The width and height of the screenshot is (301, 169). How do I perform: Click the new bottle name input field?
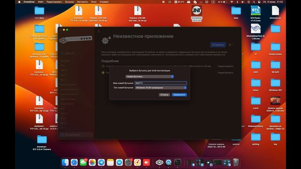[161, 83]
